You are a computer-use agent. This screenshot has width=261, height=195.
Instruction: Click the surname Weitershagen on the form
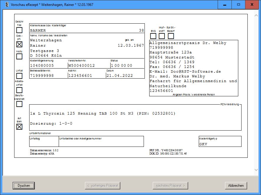[x=46, y=40]
